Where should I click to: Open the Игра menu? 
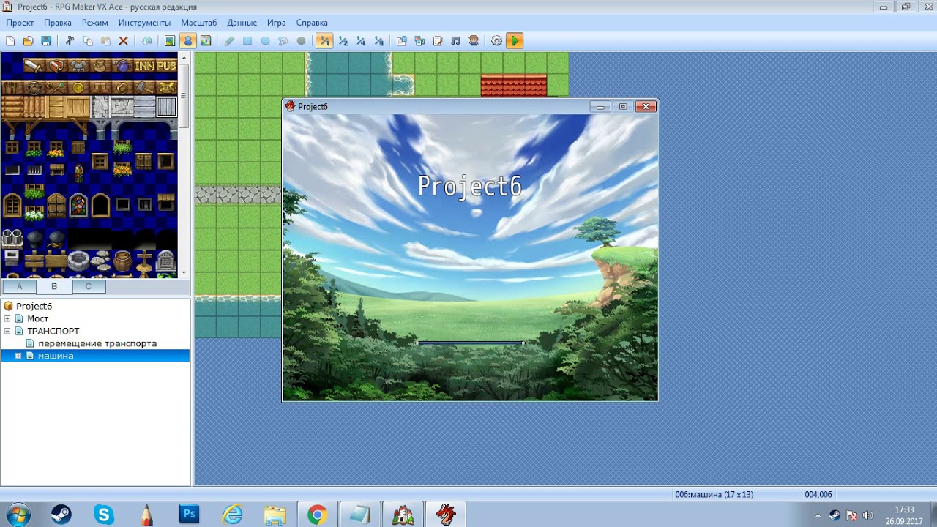point(277,23)
